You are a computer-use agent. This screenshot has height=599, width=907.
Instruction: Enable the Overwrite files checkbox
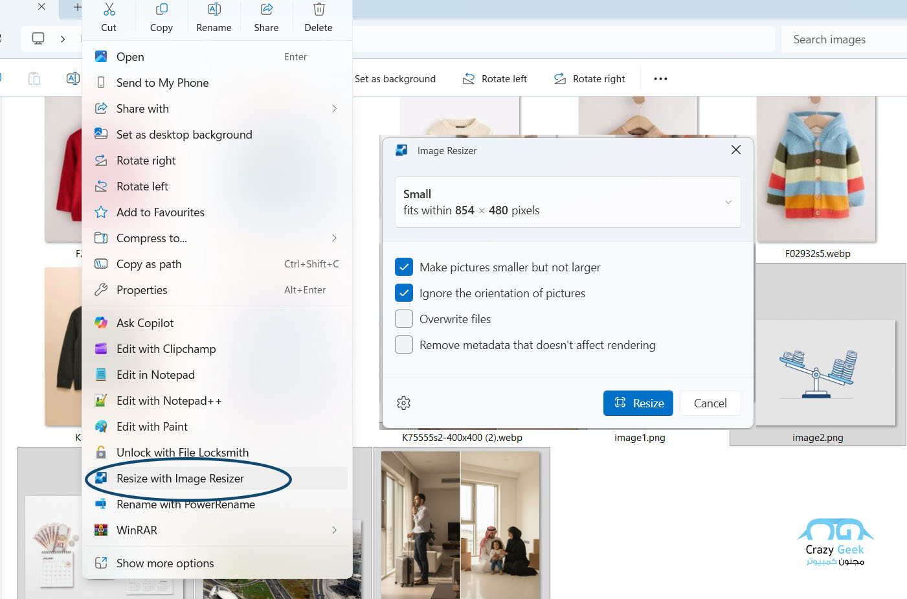pyautogui.click(x=404, y=319)
